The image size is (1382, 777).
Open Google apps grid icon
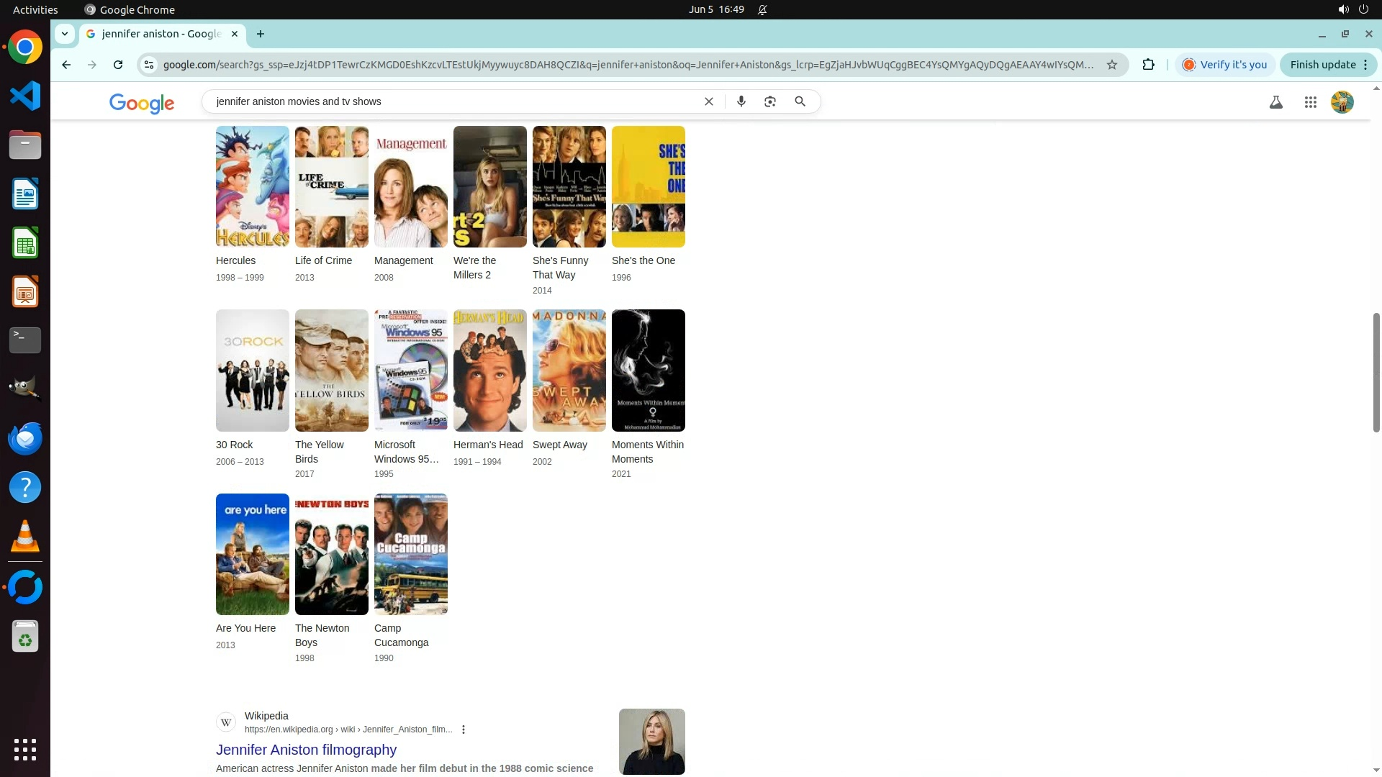point(1310,102)
